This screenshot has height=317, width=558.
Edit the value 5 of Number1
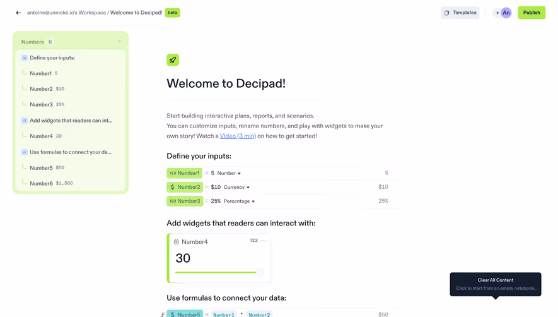212,173
